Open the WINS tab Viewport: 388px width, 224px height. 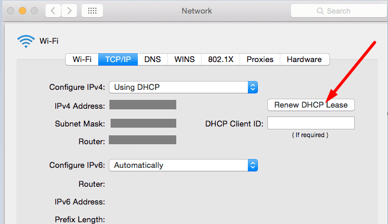185,59
